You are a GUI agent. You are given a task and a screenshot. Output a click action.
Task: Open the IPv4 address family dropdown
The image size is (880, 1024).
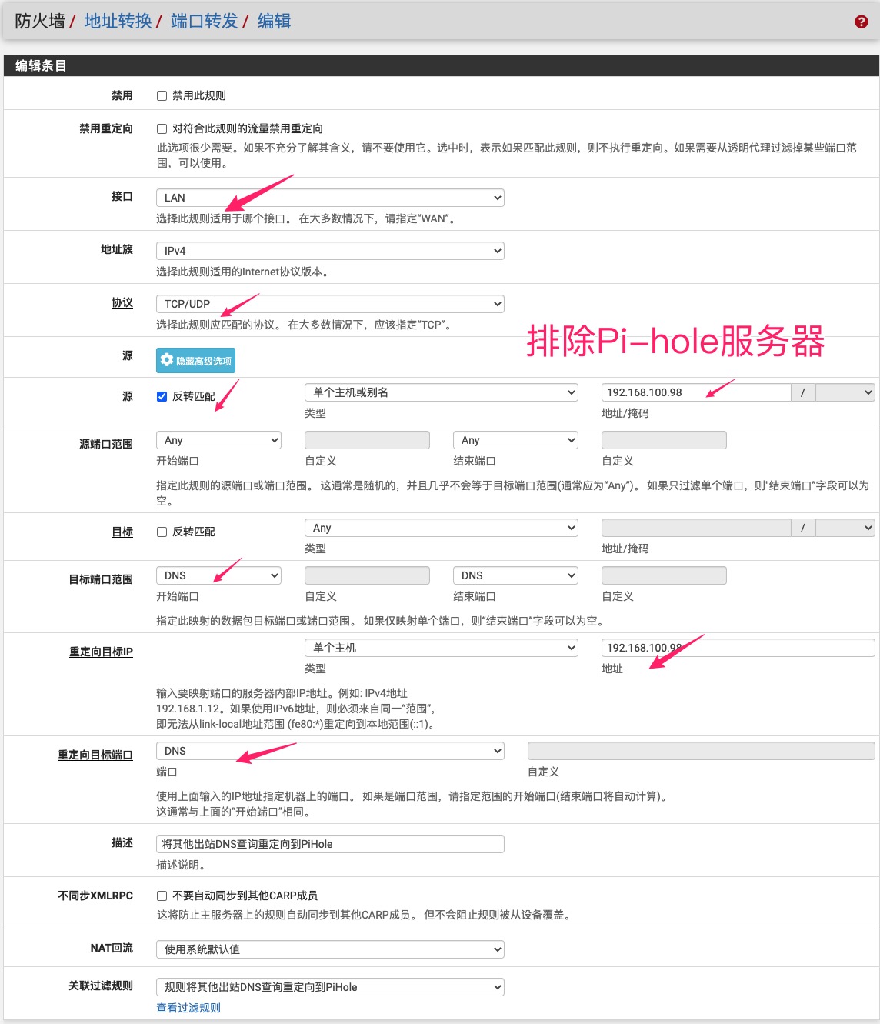pos(330,251)
